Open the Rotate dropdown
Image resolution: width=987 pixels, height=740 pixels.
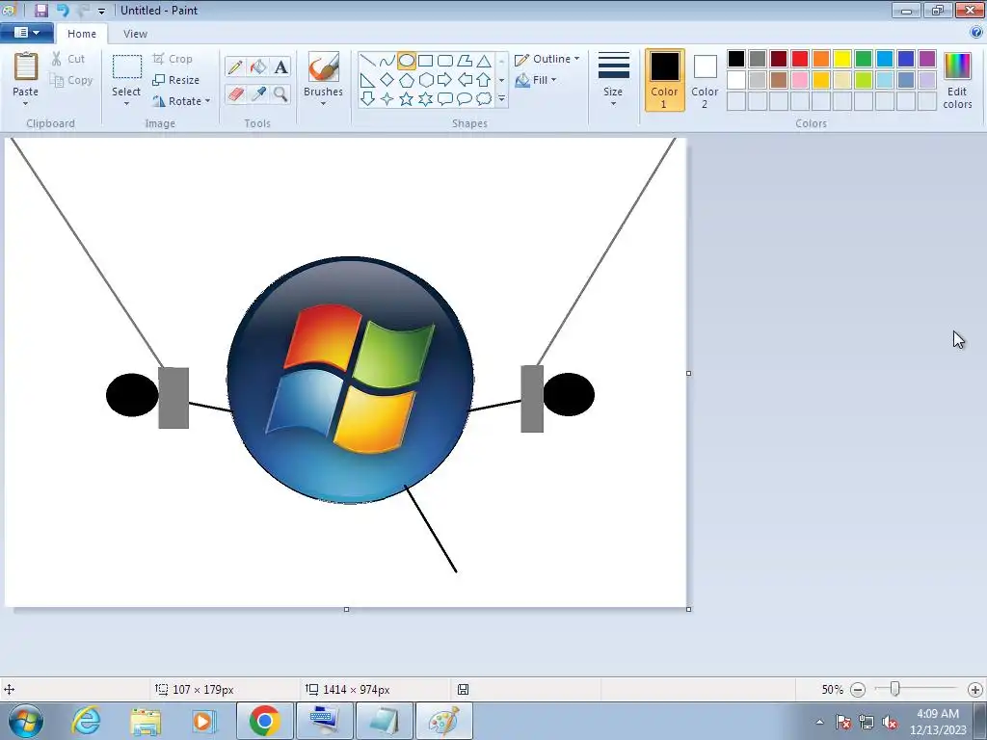(x=181, y=101)
